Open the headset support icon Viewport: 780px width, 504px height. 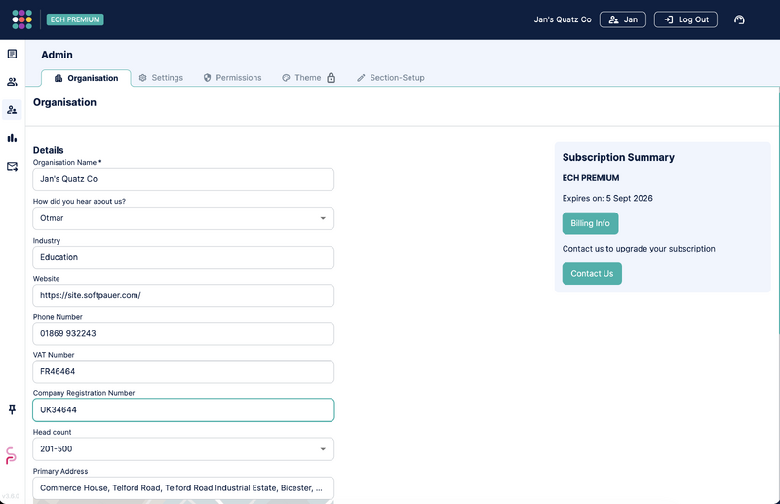click(739, 19)
